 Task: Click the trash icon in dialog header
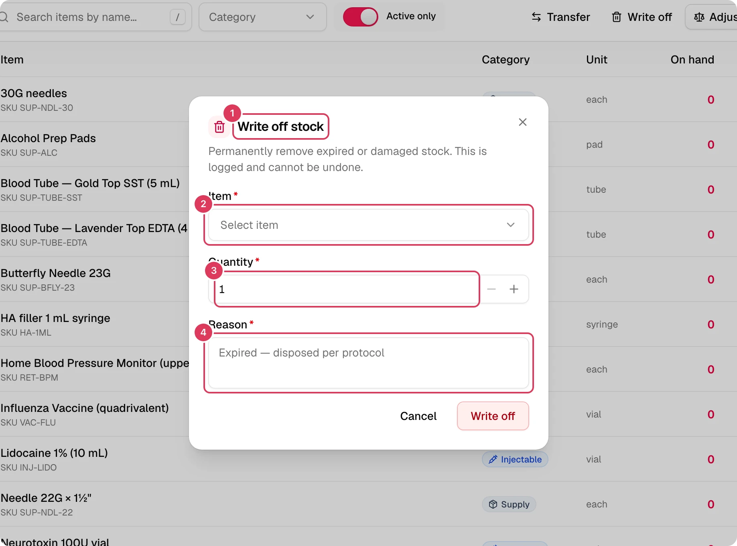pos(219,127)
